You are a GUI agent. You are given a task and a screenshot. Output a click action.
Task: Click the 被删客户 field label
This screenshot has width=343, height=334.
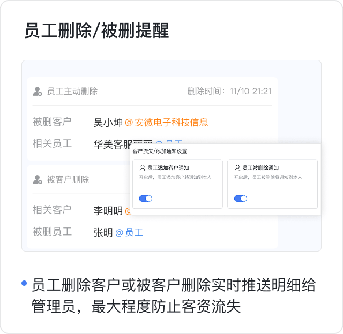pyautogui.click(x=52, y=122)
